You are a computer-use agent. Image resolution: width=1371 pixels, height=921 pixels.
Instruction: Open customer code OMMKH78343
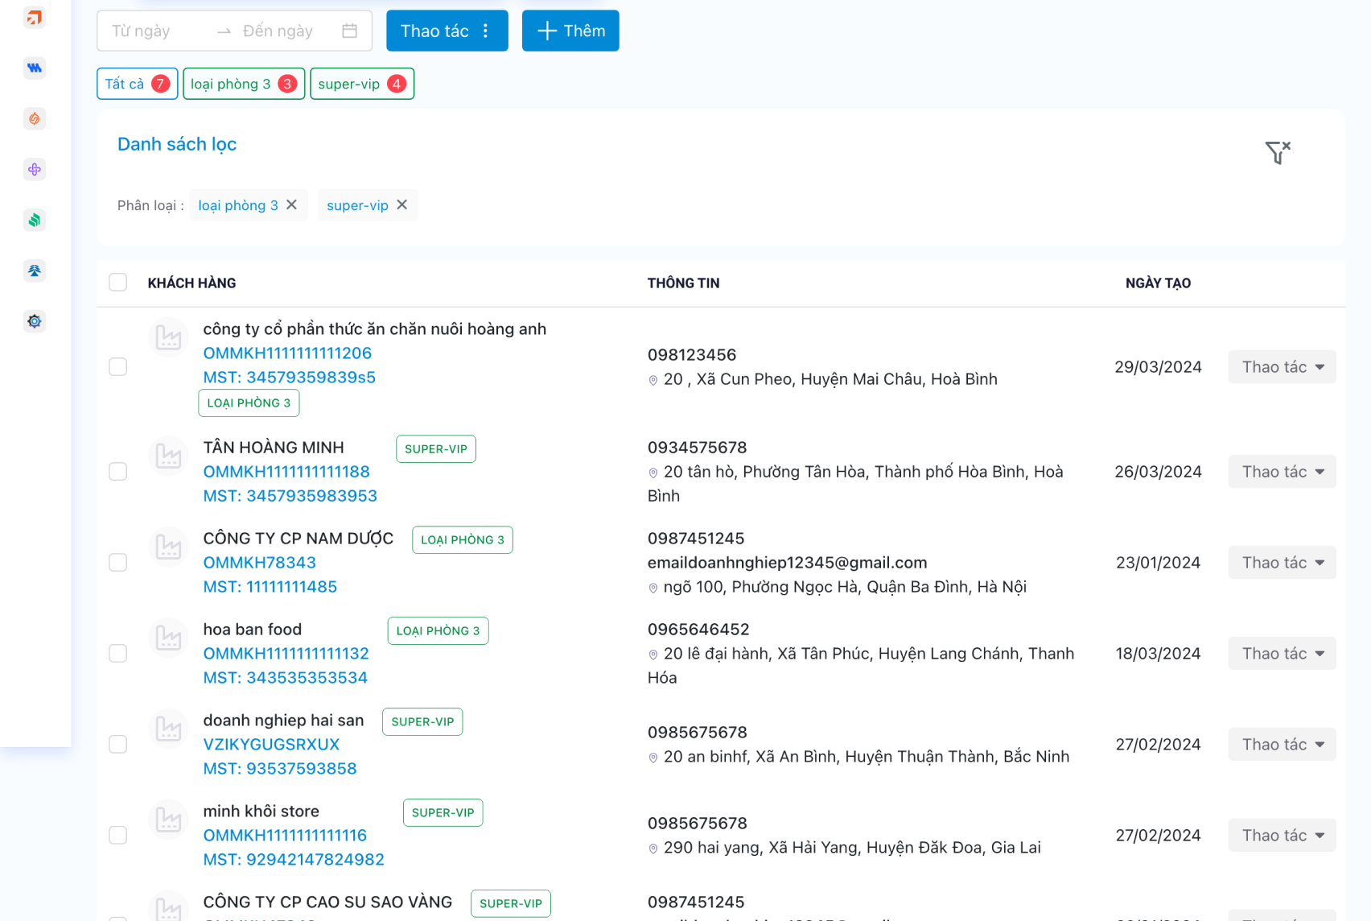click(x=259, y=563)
